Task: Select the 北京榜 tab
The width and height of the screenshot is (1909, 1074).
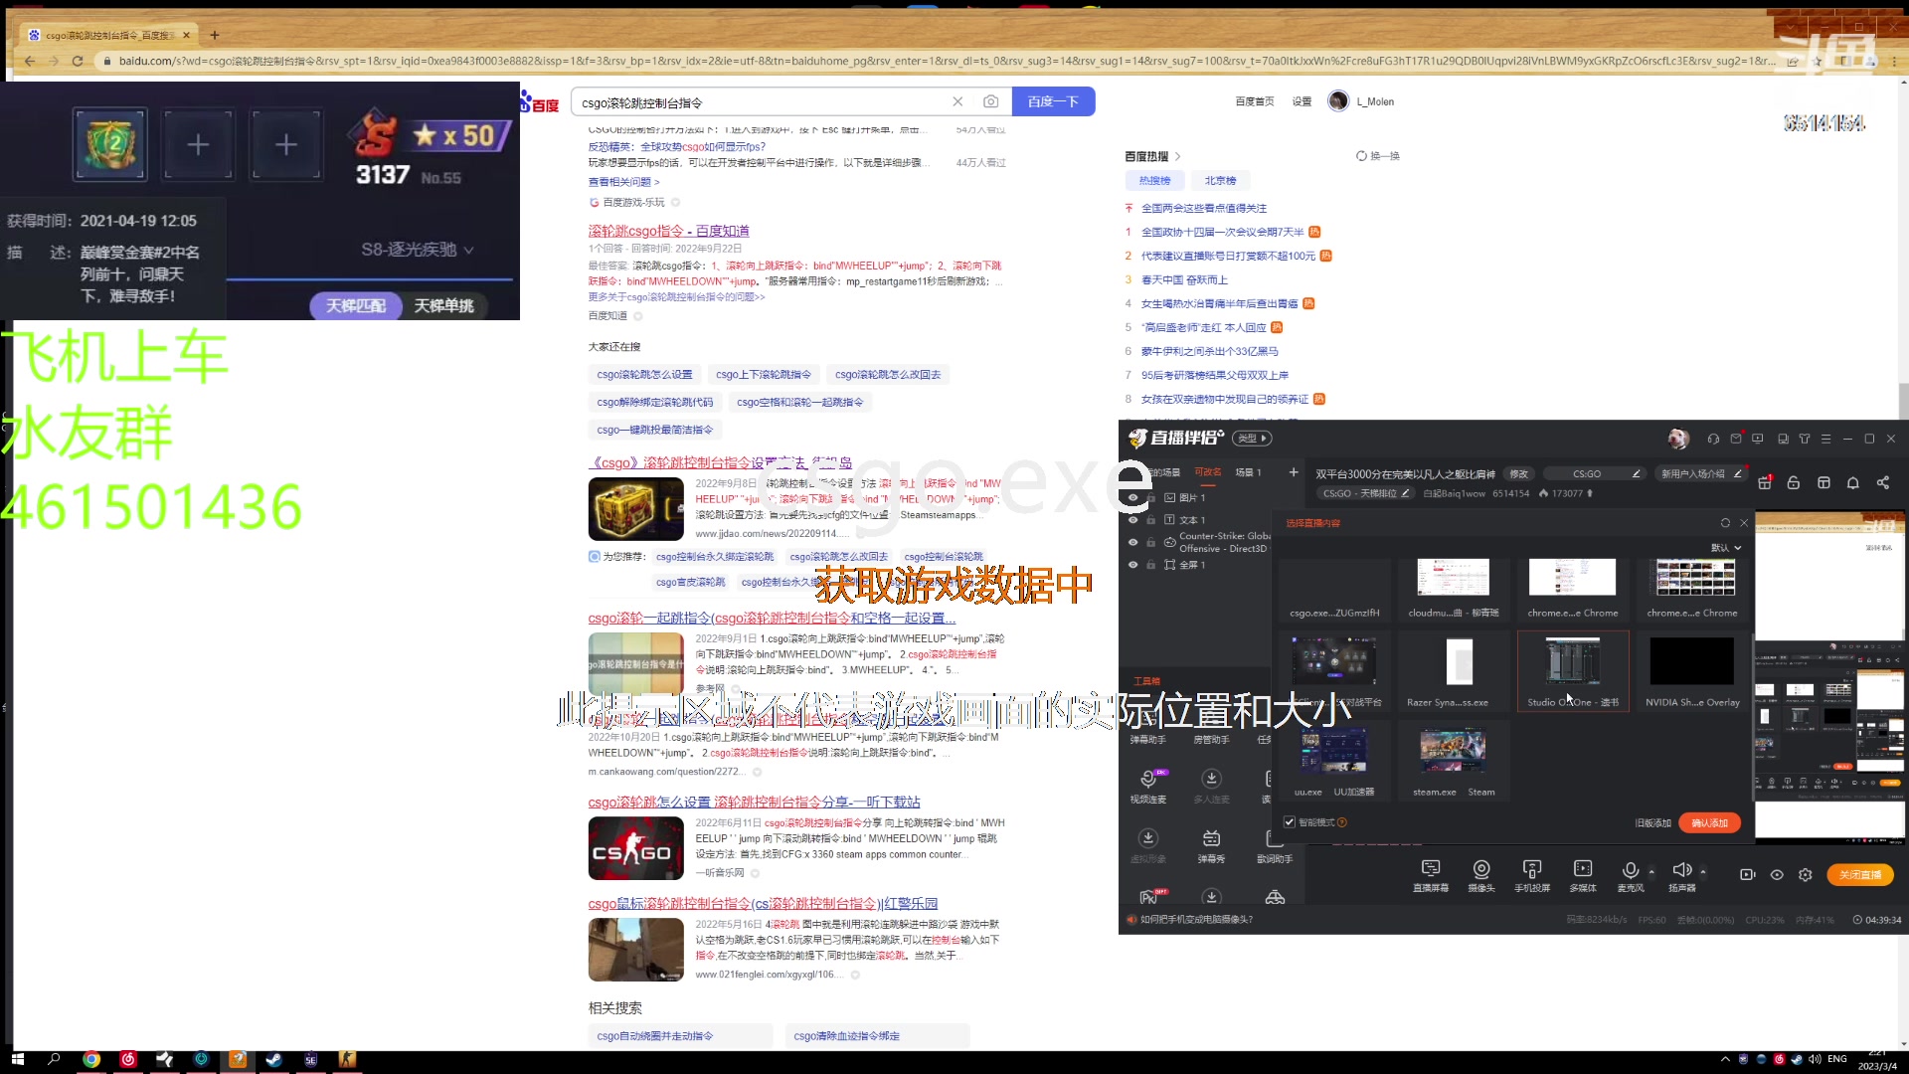Action: pyautogui.click(x=1220, y=181)
